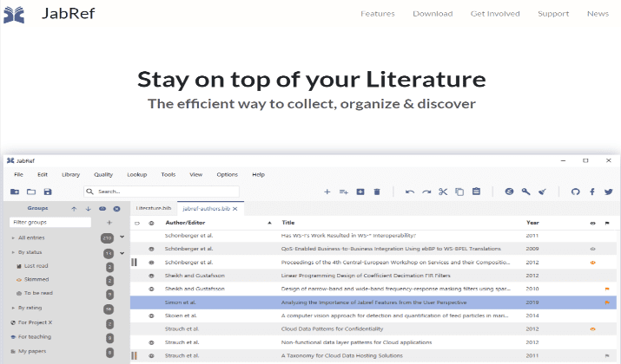621x364 pixels.
Task: Expand the By rating group triangle
Action: pos(13,308)
